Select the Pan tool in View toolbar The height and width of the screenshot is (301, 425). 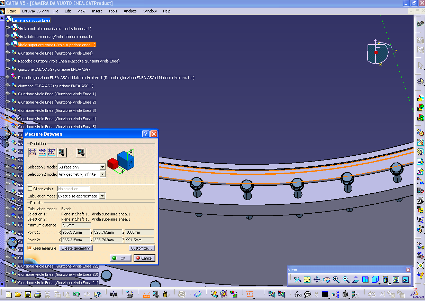(317, 280)
